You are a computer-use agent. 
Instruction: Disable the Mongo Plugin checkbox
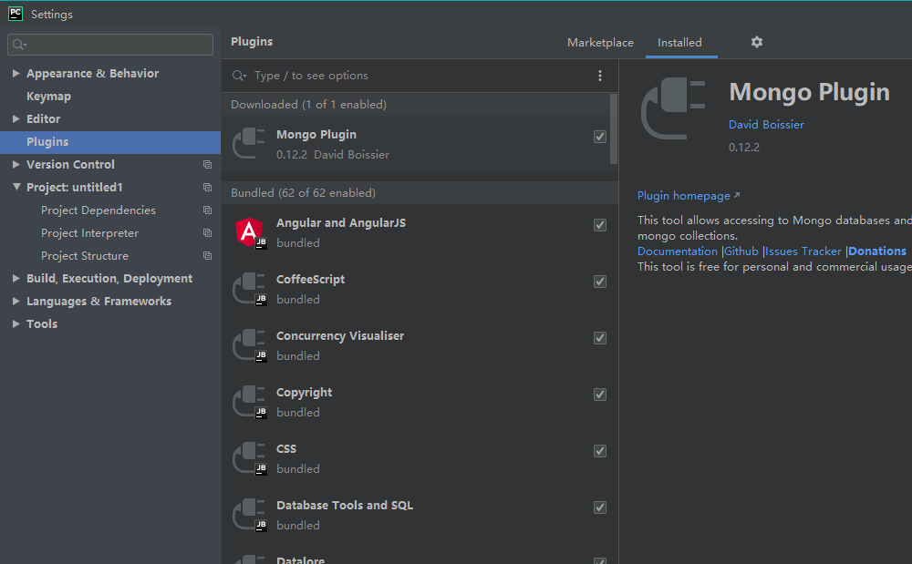click(600, 137)
